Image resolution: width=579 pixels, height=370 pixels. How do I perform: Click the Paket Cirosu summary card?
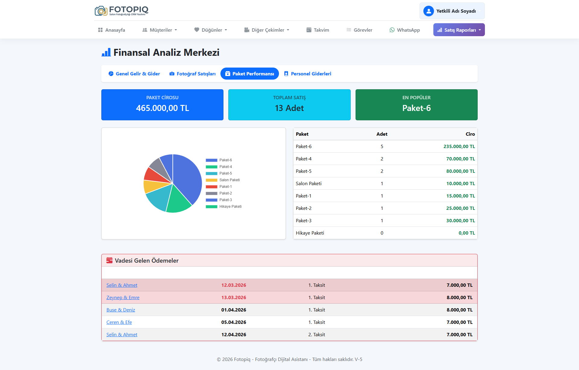162,105
